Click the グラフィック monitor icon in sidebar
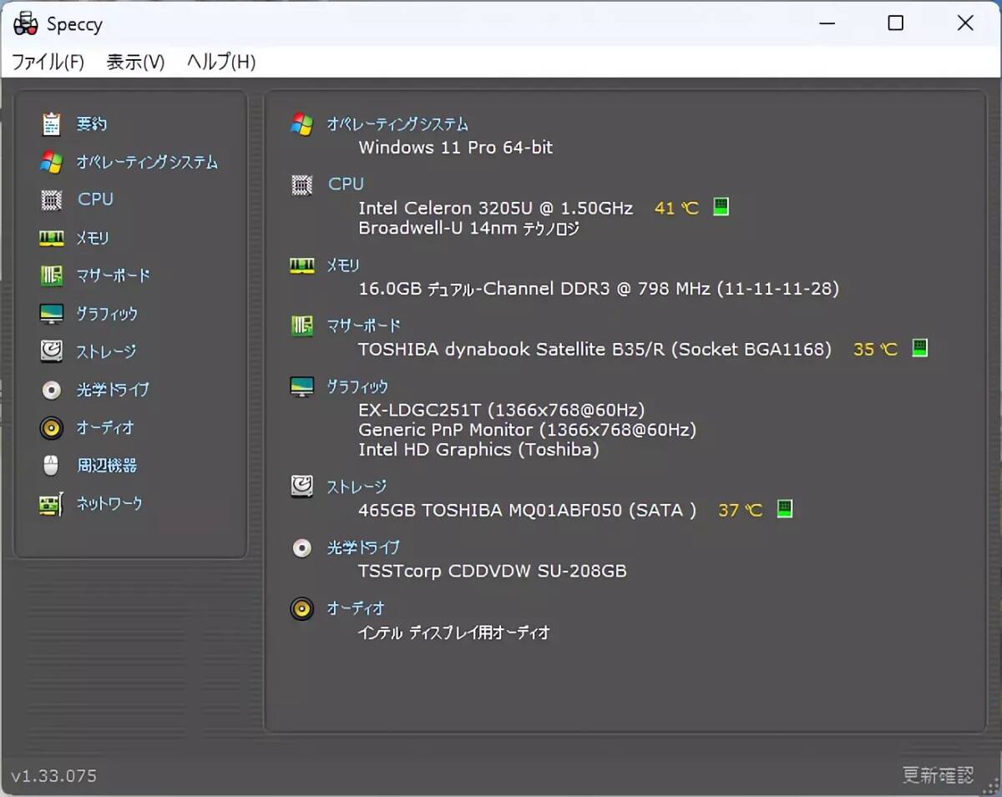Screen dimensions: 1002x797 (x=52, y=315)
